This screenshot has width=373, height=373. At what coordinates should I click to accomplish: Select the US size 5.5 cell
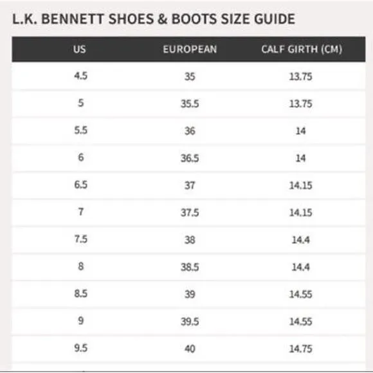(x=80, y=131)
